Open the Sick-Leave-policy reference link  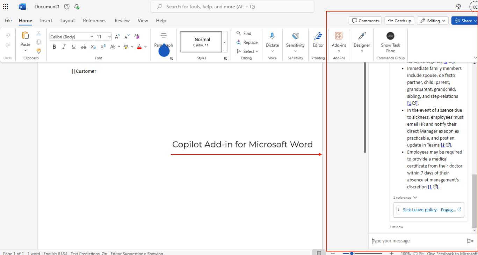click(x=429, y=210)
